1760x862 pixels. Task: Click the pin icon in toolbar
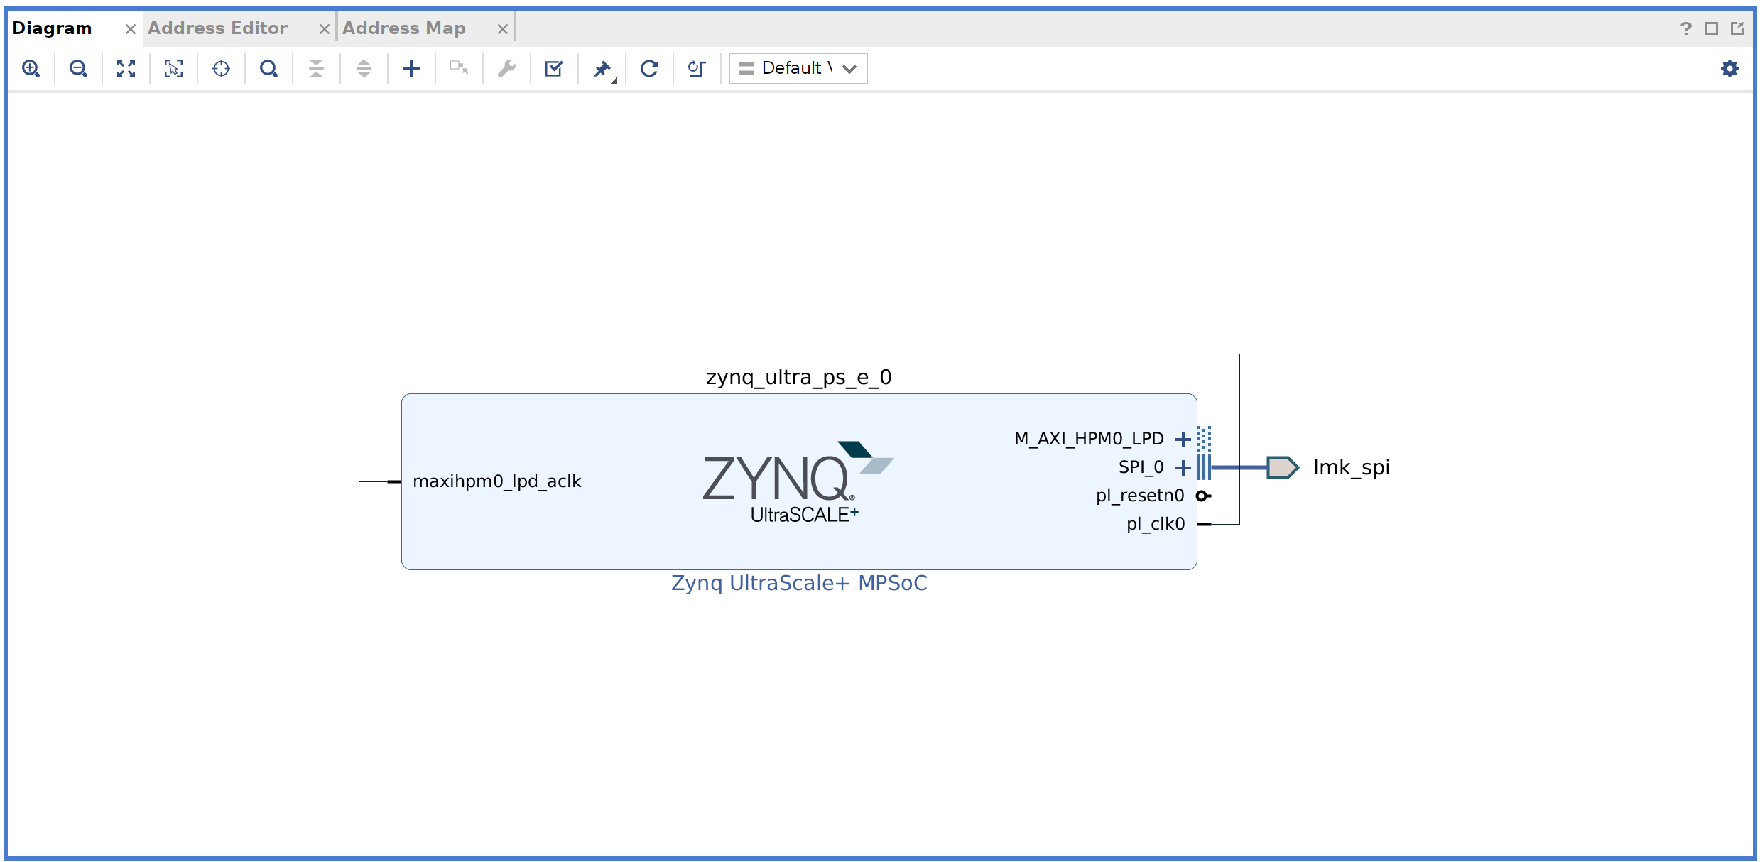(603, 69)
